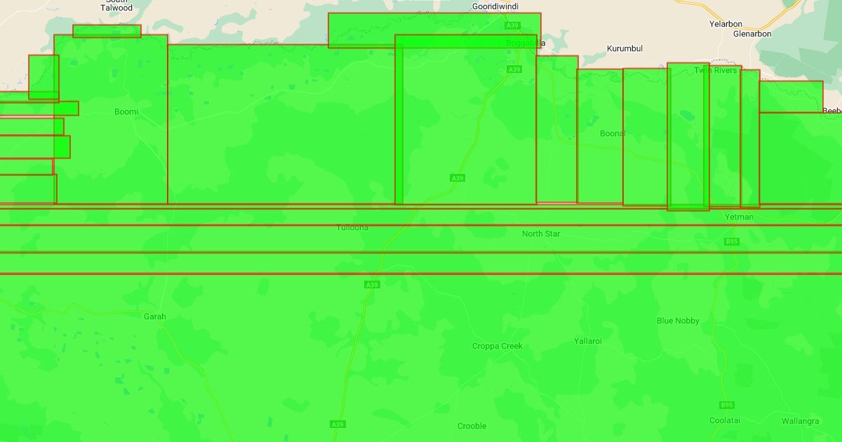Select the Croppa Creek label
The image size is (842, 442).
click(x=497, y=346)
